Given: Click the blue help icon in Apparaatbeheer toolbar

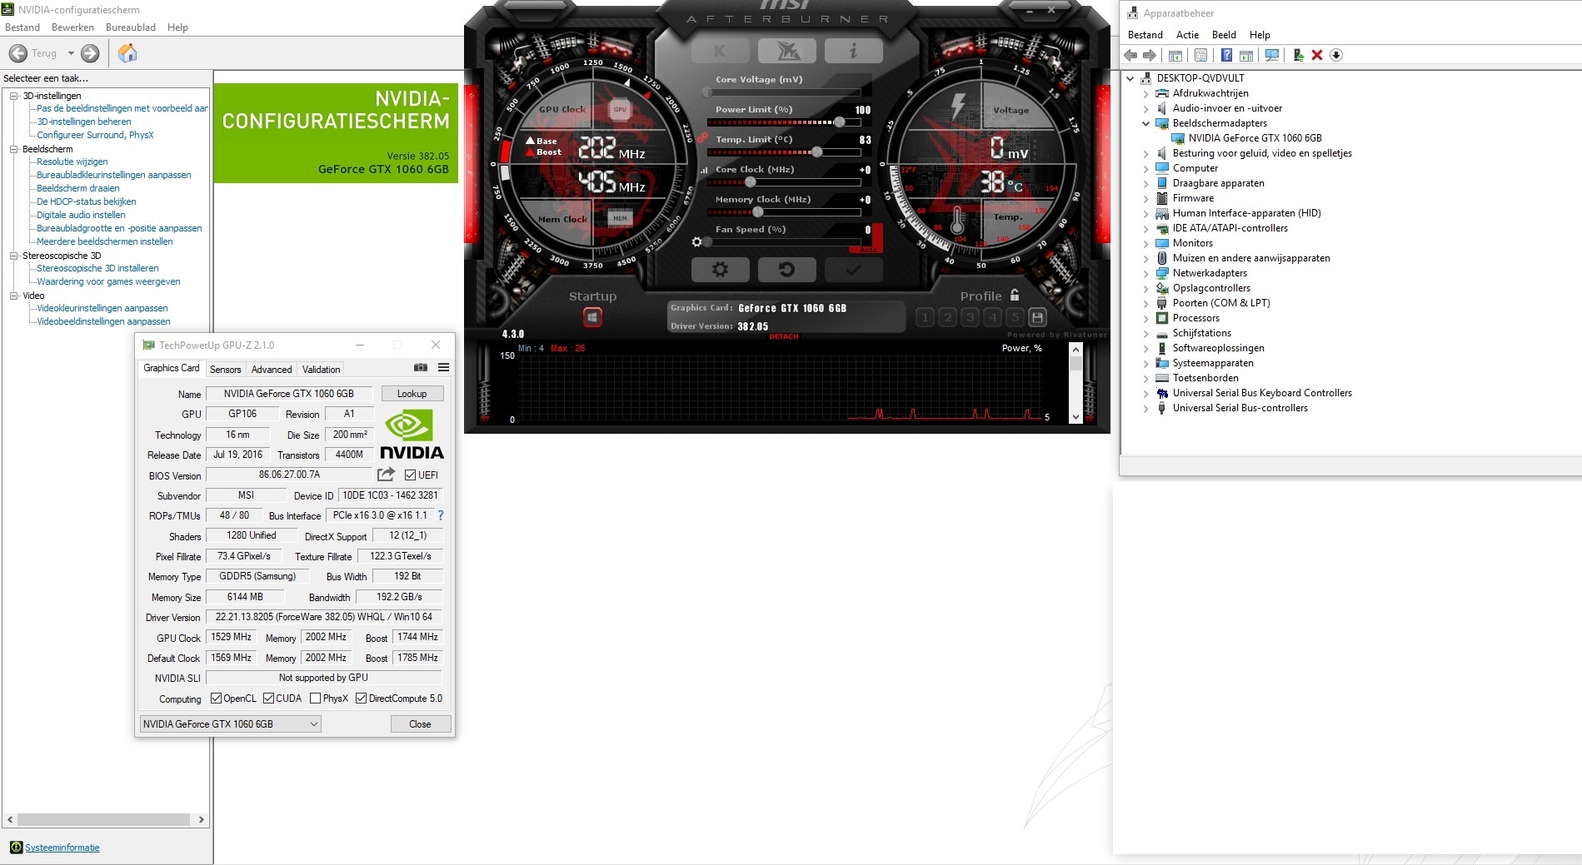Looking at the screenshot, I should (1226, 56).
